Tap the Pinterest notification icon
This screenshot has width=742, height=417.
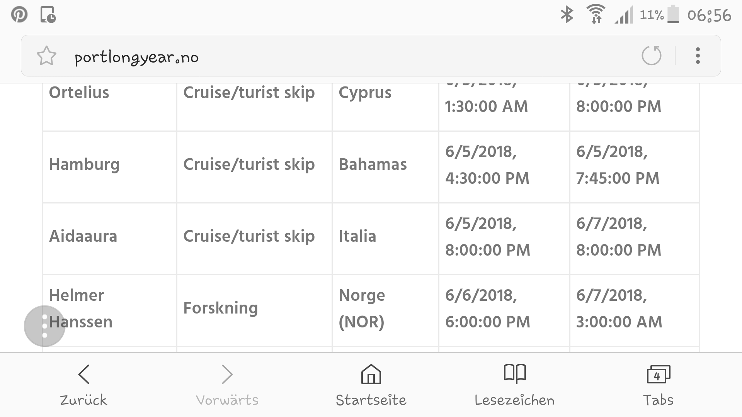19,15
